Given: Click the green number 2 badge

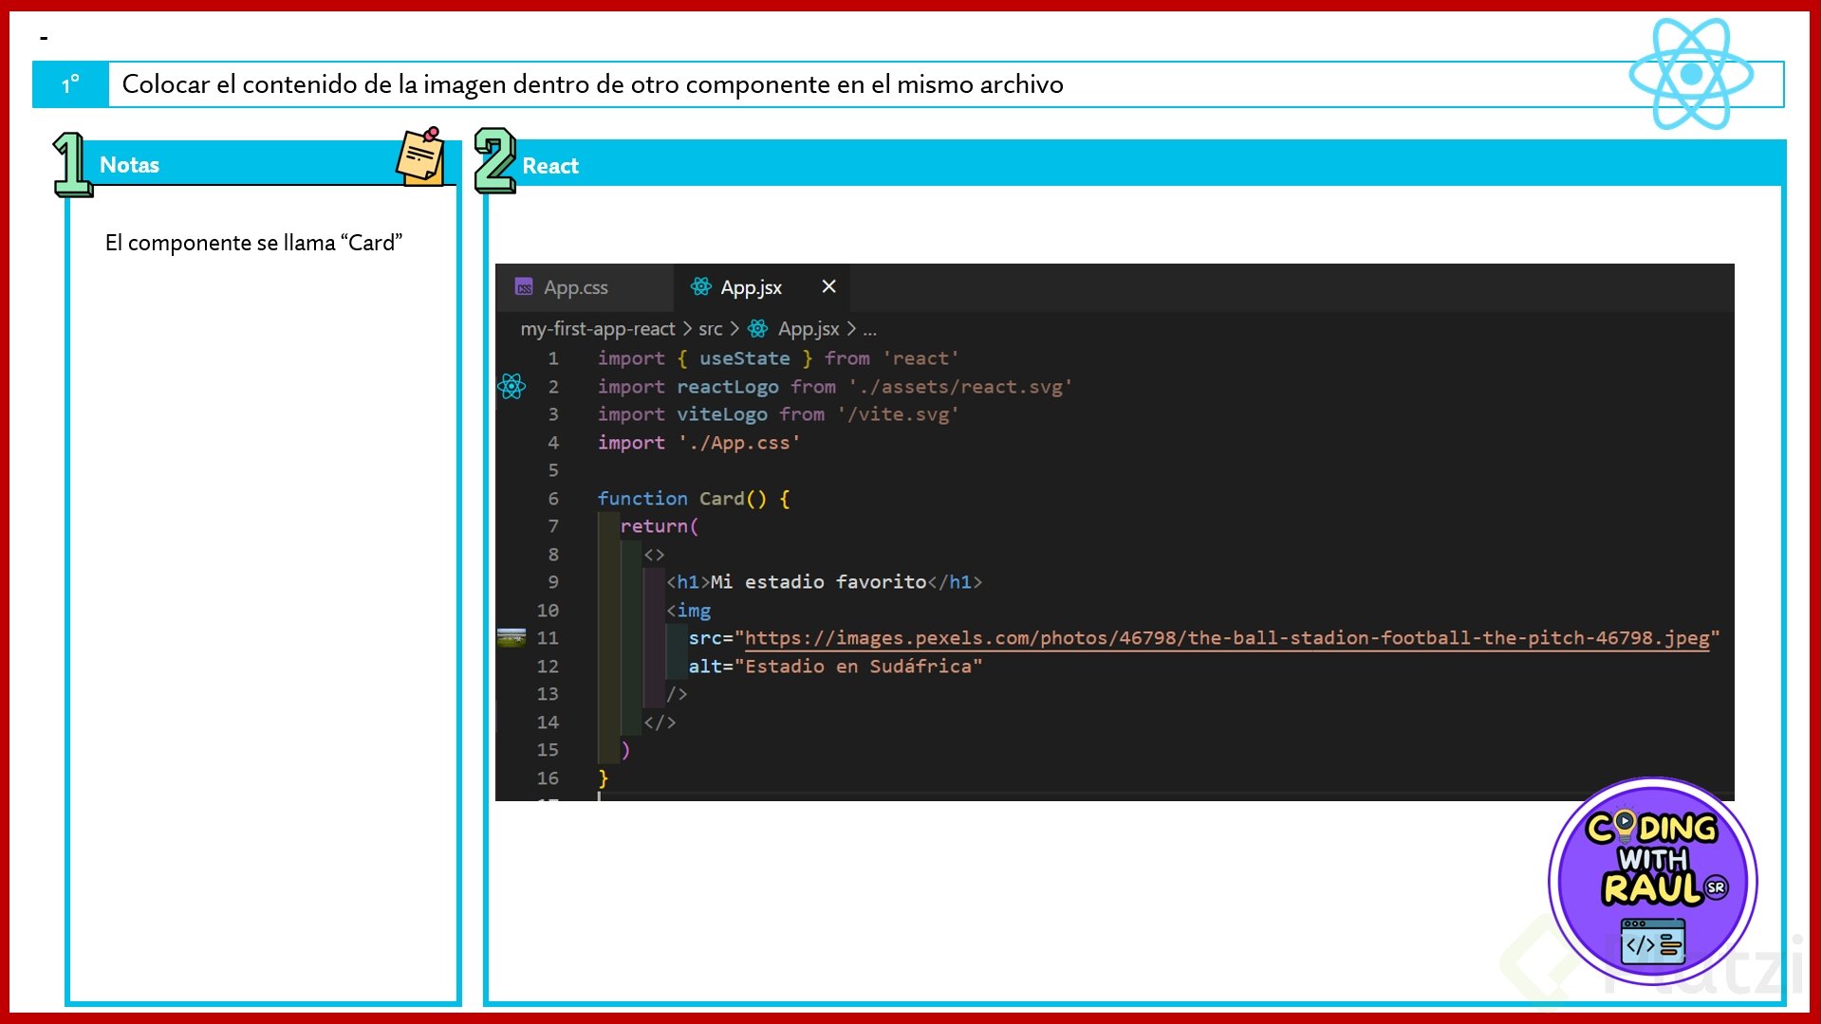Looking at the screenshot, I should tap(494, 160).
